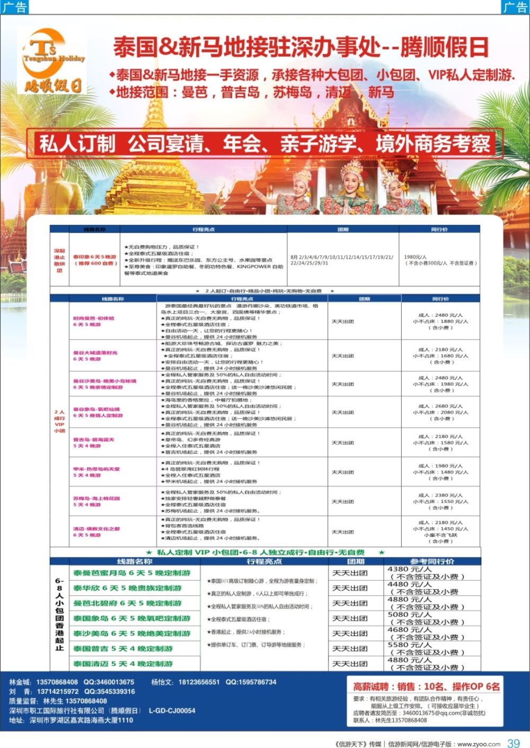Click the address 深圳市罗湖区嘉宾路海燕大厦1110
The width and height of the screenshot is (530, 748).
[x=71, y=720]
